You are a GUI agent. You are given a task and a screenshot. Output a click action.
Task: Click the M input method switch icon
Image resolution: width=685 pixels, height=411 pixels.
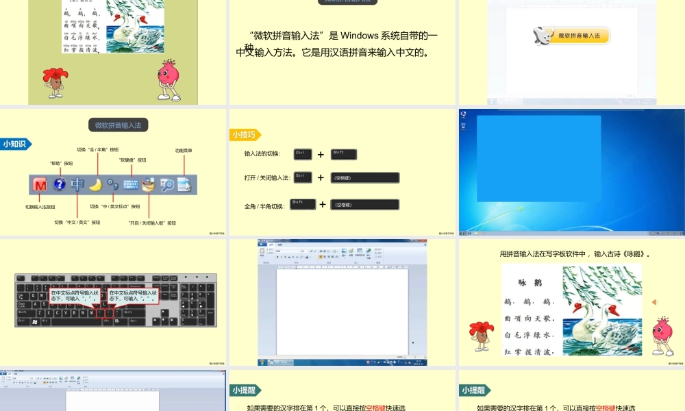pos(40,185)
